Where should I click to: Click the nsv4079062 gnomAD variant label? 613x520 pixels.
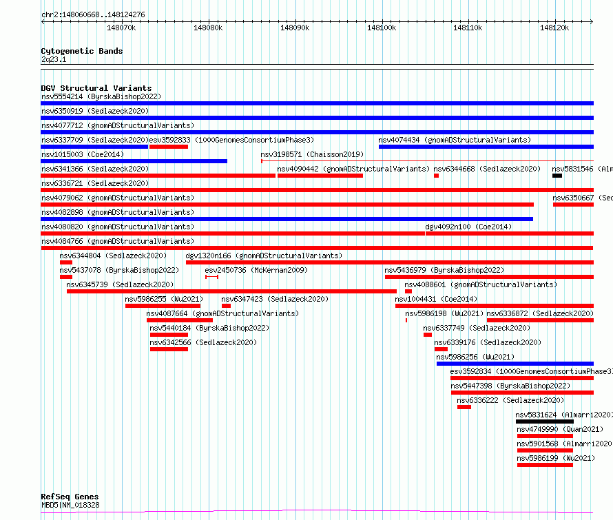118,198
